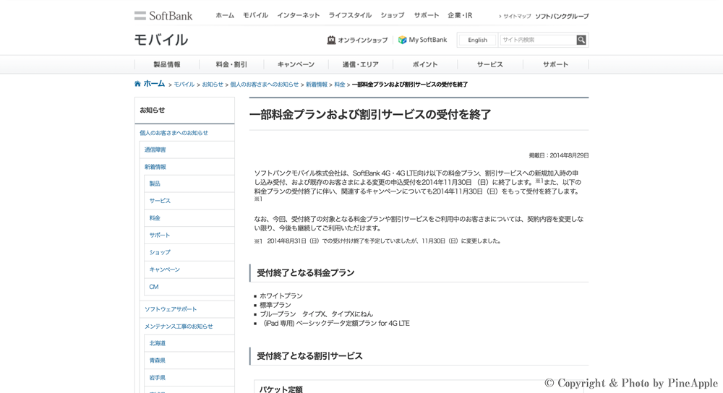Click the SoftBank logo
This screenshot has height=393, width=723.
click(163, 16)
